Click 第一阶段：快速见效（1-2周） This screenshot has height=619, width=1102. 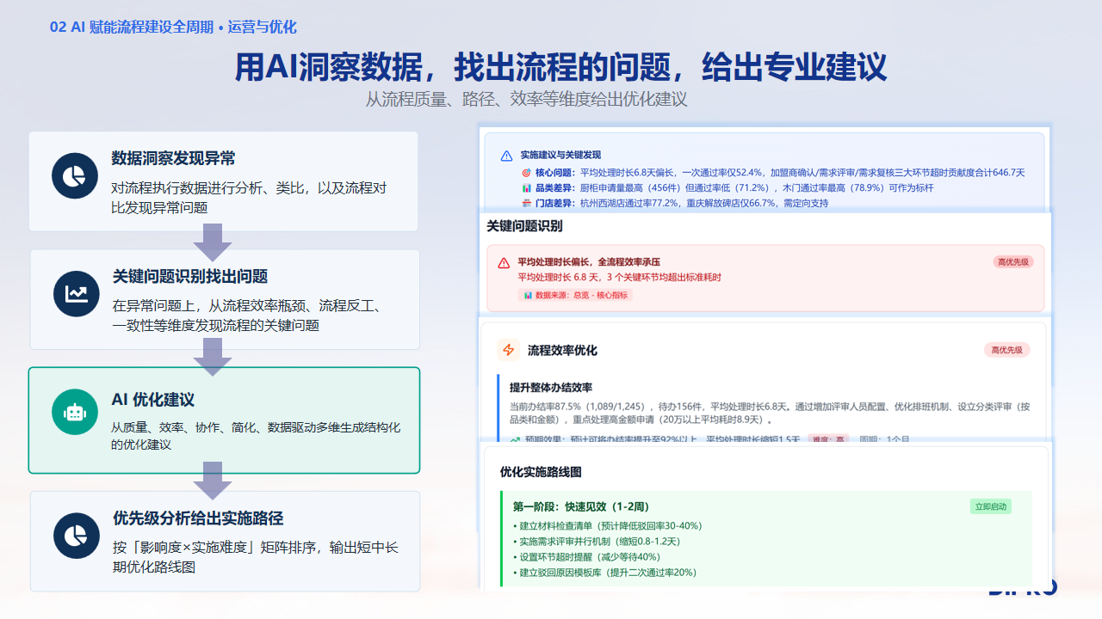[x=581, y=506]
